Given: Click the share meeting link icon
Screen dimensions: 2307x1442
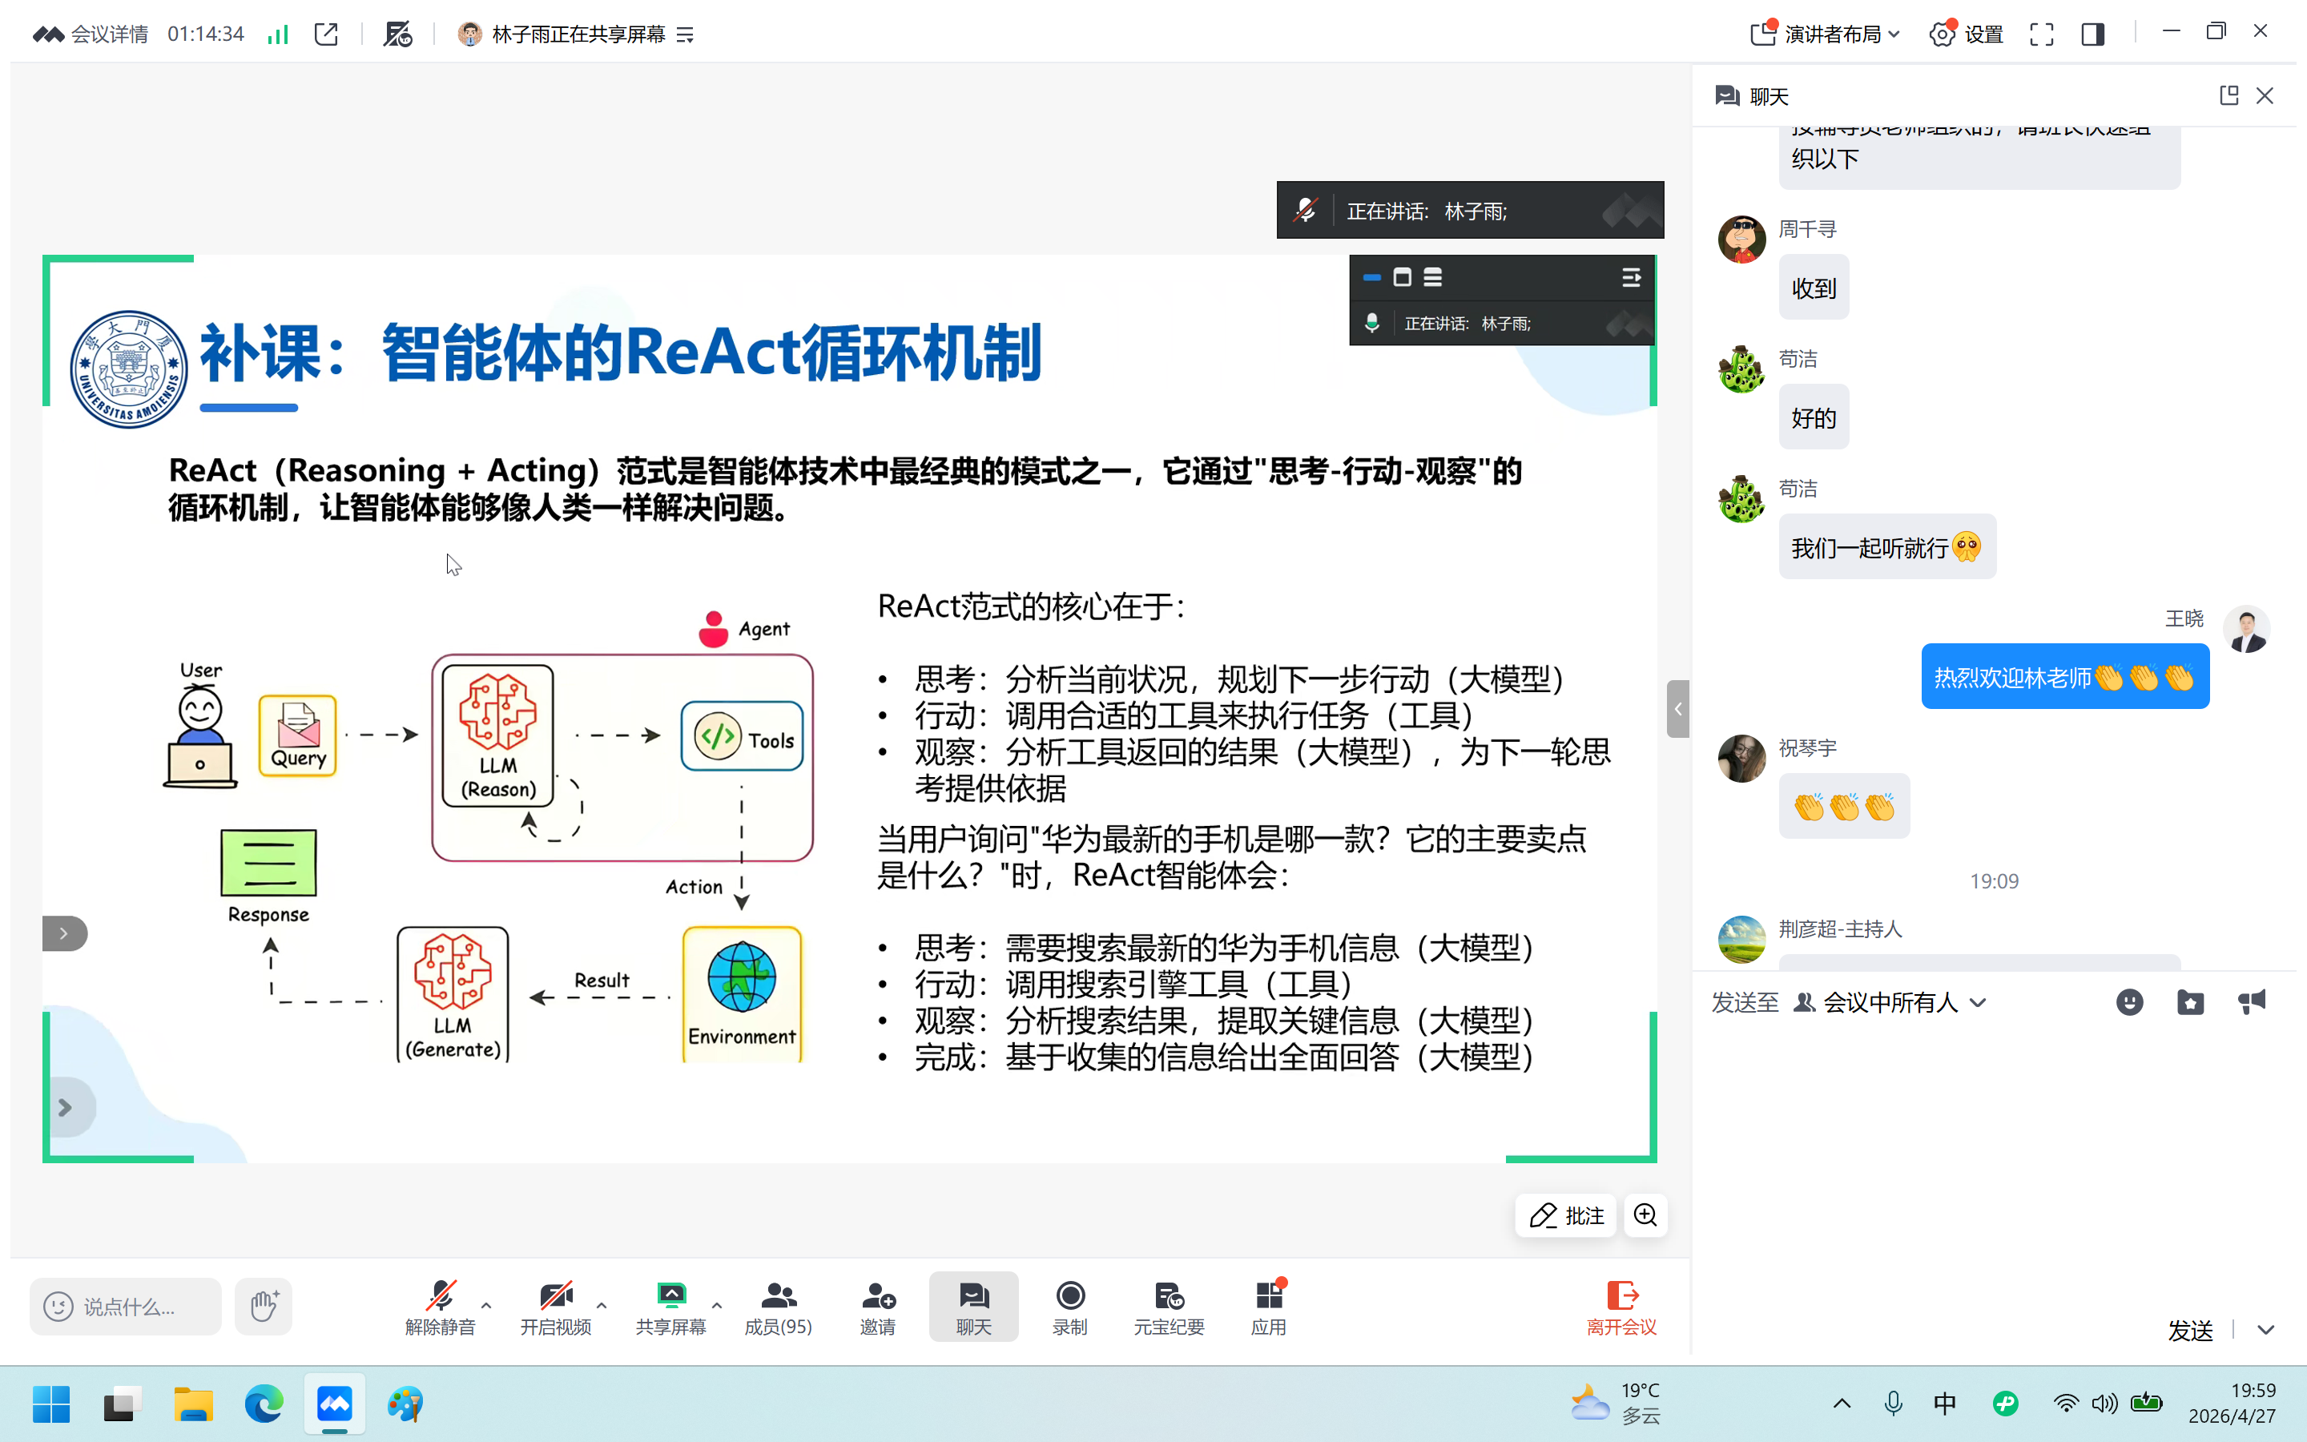Looking at the screenshot, I should 326,34.
